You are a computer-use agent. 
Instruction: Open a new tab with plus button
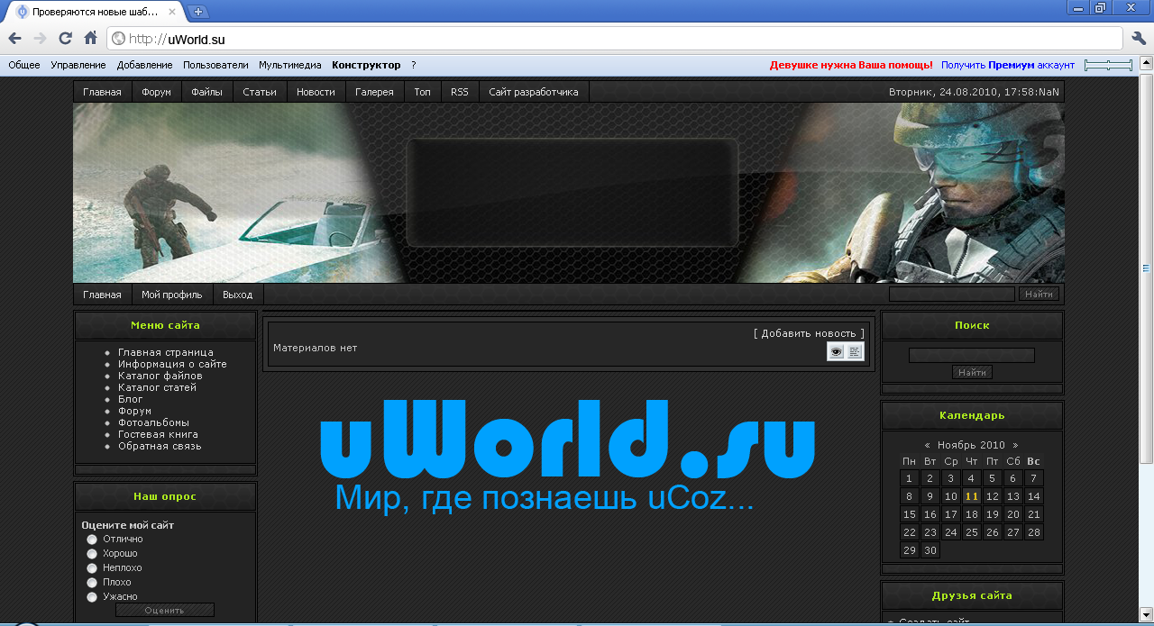198,12
